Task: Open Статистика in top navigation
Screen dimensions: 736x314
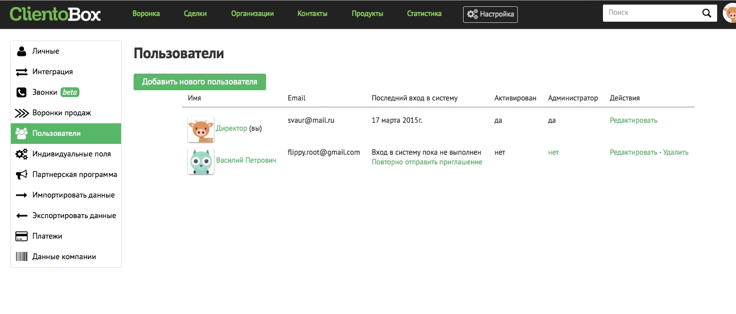Action: pyautogui.click(x=424, y=14)
